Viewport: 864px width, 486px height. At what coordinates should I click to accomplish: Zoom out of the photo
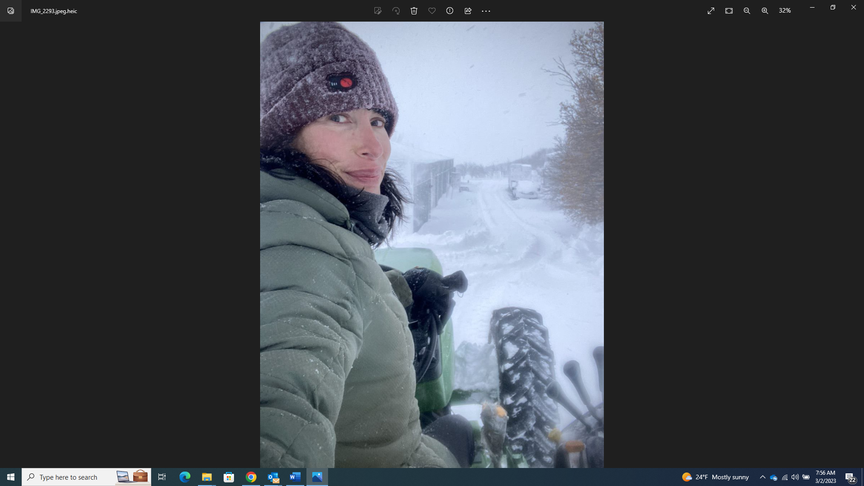[x=747, y=11]
